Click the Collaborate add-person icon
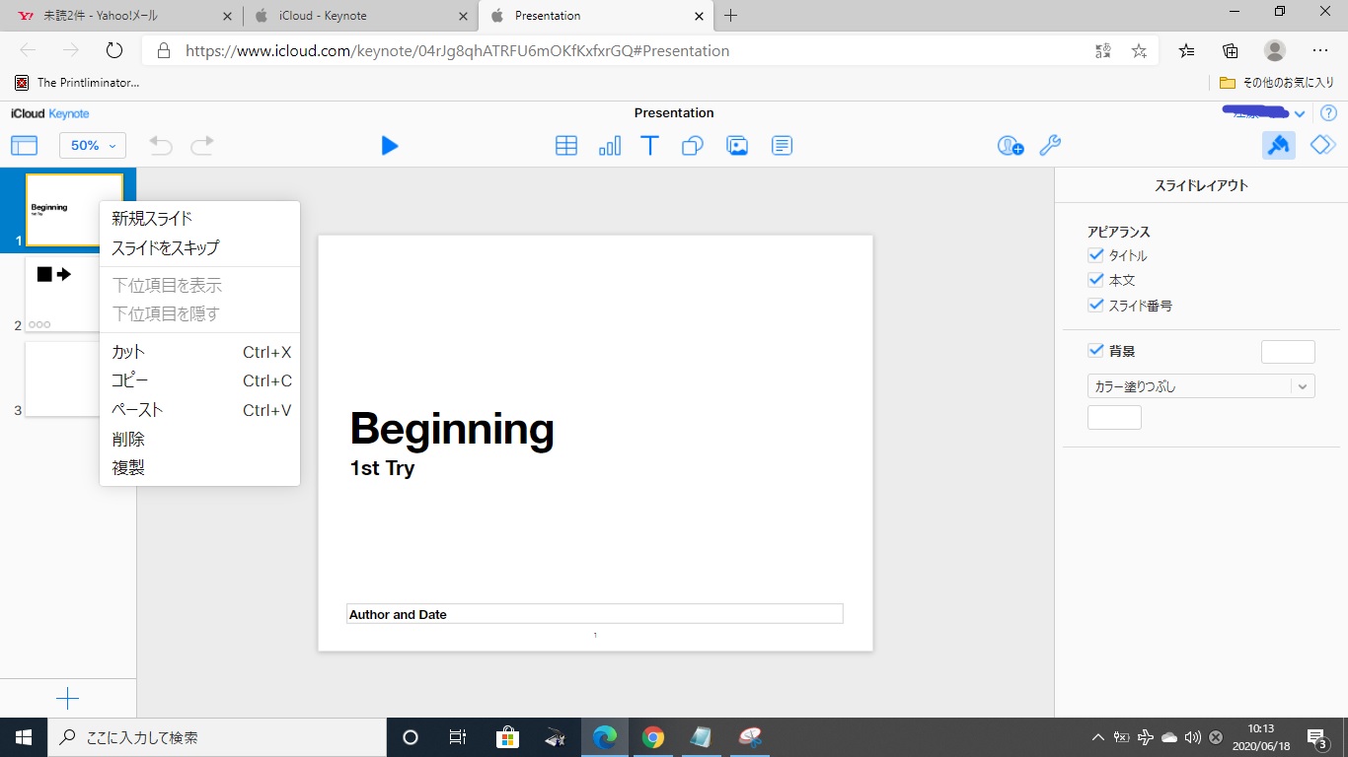 click(1010, 146)
